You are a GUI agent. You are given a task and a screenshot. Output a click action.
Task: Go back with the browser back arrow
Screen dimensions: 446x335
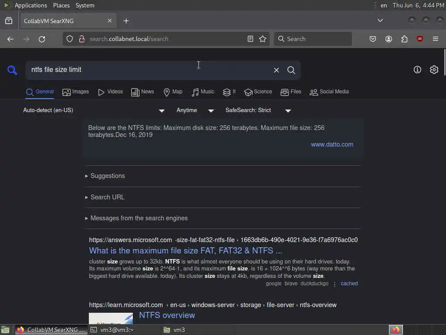(10, 39)
